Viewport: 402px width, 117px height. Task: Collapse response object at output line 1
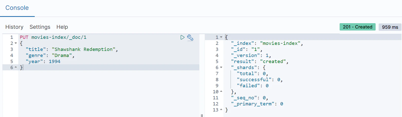pos(221,37)
